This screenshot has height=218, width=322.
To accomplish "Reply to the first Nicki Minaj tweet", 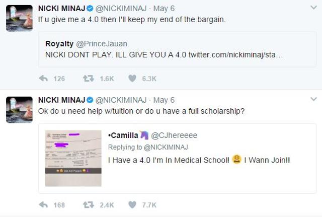I will point(43,79).
